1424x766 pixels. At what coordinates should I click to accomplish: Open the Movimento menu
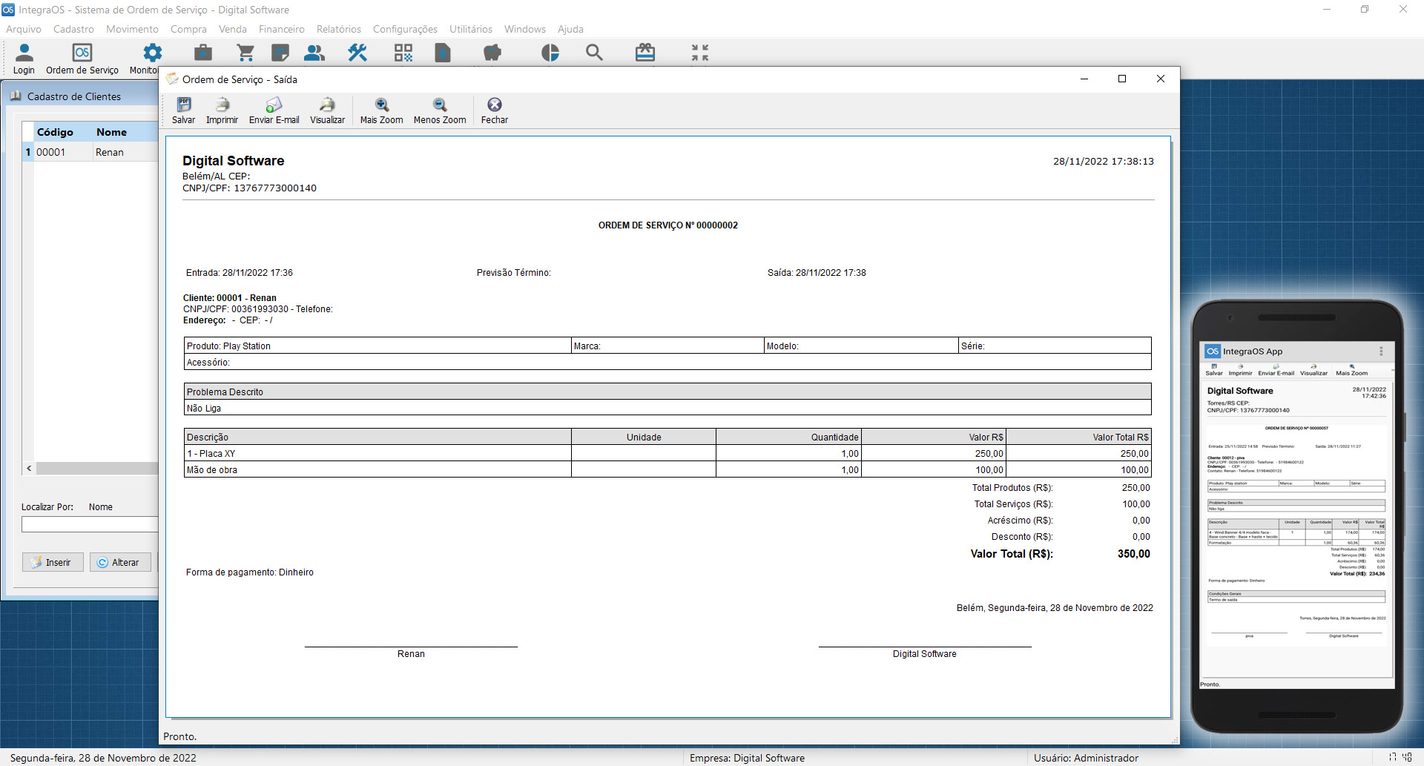tap(132, 29)
